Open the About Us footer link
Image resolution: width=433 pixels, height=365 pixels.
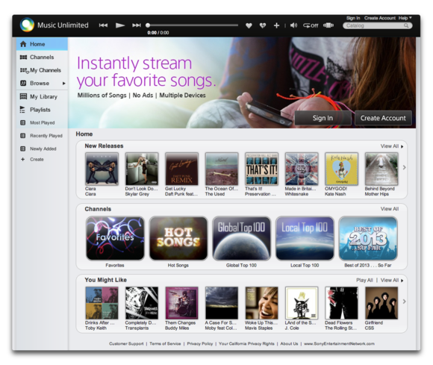[289, 344]
